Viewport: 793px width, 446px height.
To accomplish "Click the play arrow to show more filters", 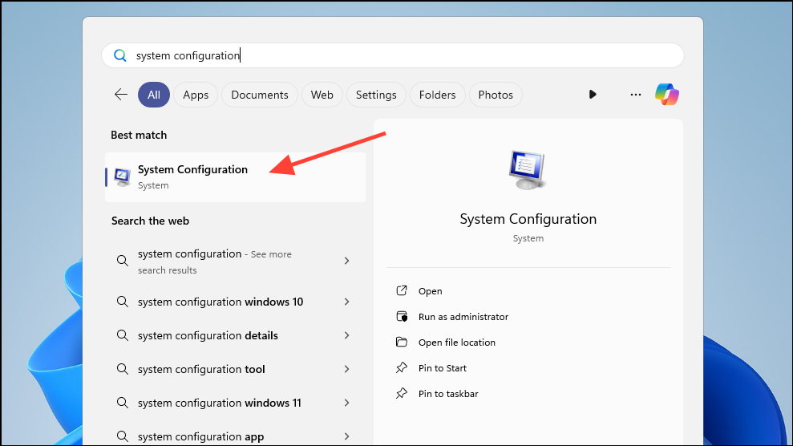I will pyautogui.click(x=593, y=95).
